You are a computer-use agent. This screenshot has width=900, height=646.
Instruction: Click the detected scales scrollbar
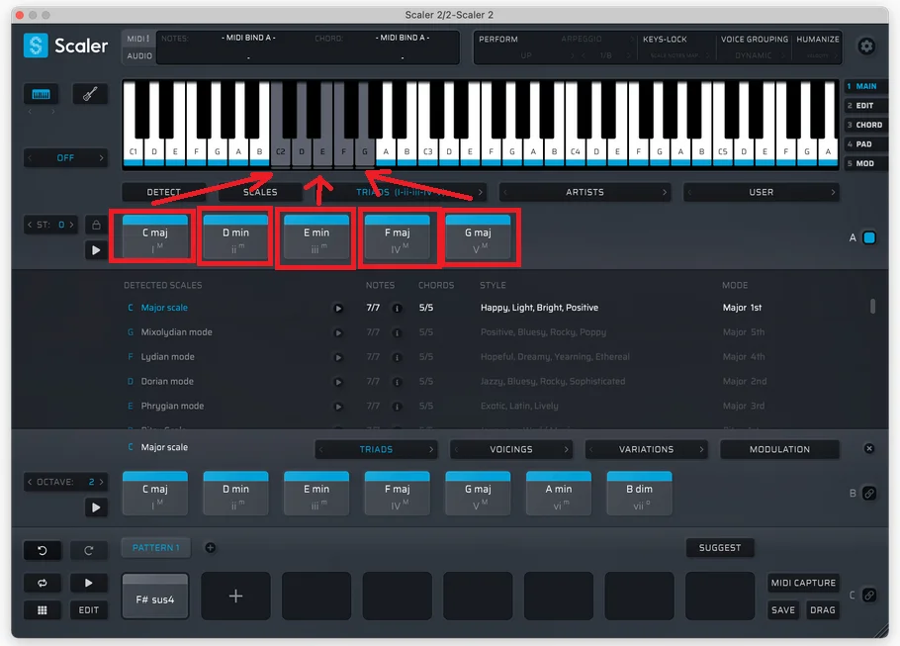(872, 306)
